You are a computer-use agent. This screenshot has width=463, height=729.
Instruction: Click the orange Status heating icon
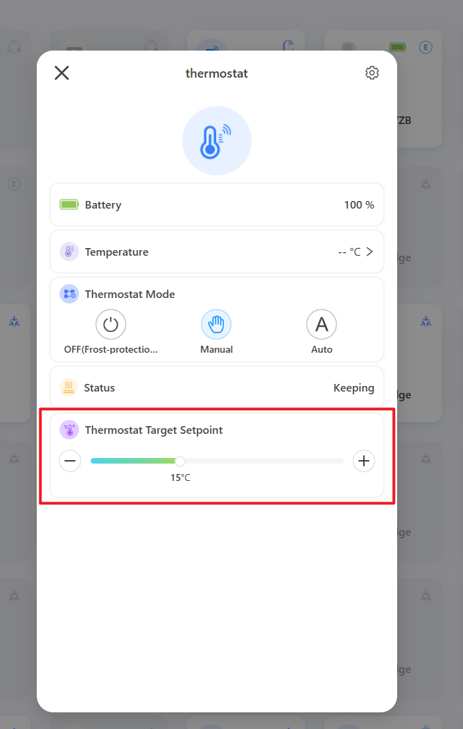click(69, 387)
